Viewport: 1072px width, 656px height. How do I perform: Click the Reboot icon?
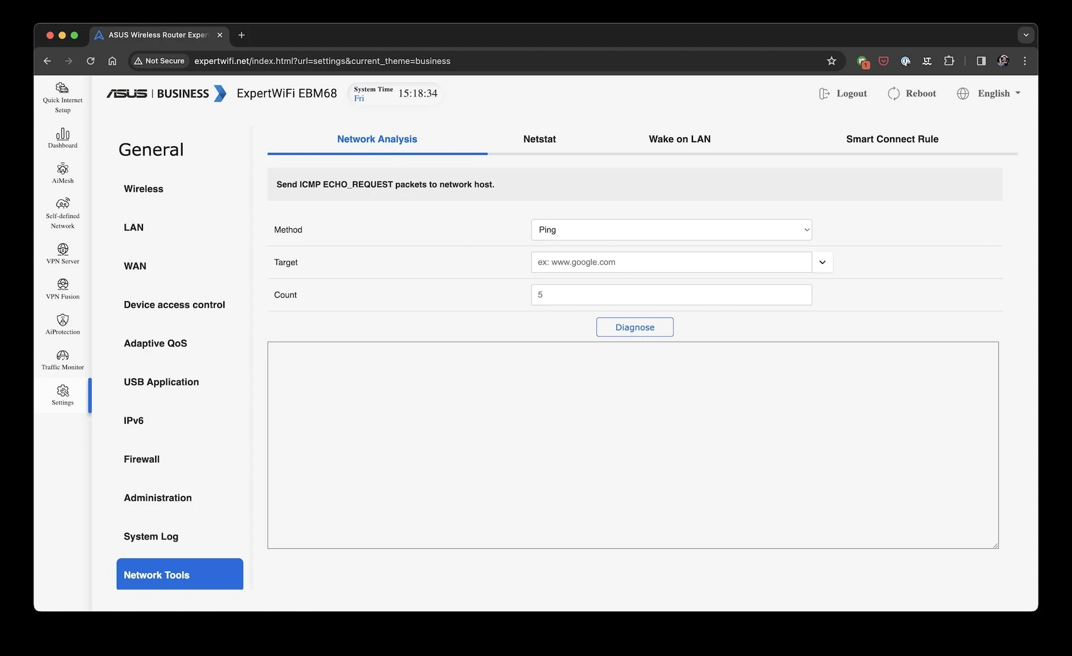click(893, 94)
